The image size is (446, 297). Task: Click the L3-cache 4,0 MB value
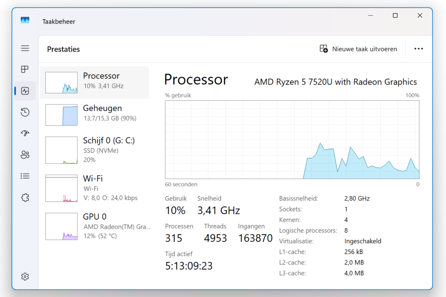(354, 273)
